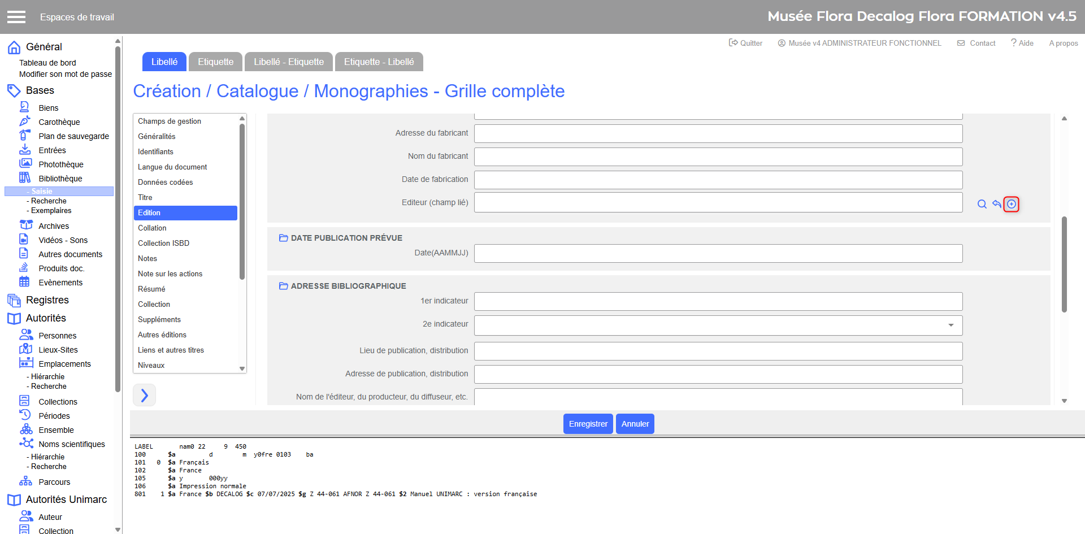Select Lieux-Sites map icon
1085x534 pixels.
click(x=25, y=349)
